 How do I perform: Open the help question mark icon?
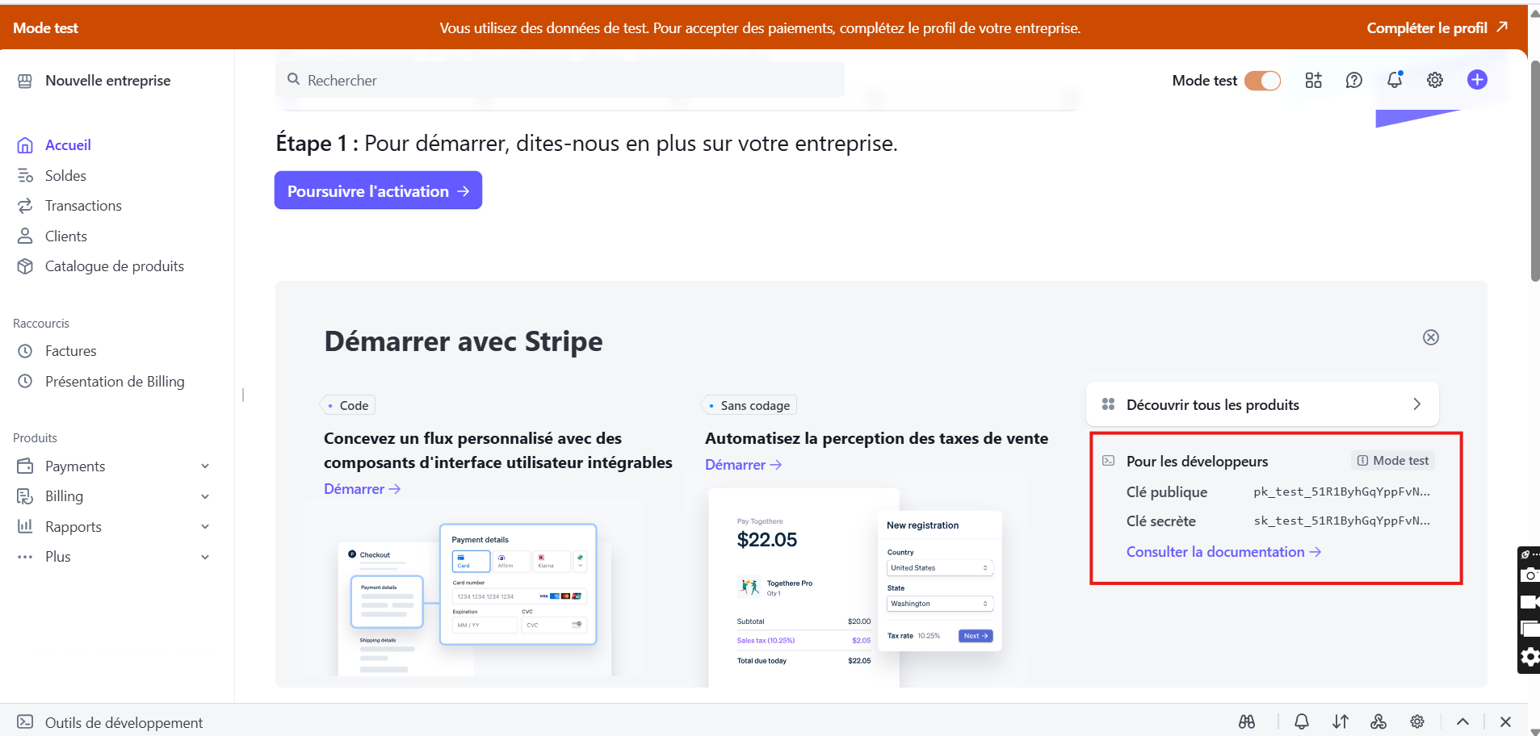click(1354, 80)
